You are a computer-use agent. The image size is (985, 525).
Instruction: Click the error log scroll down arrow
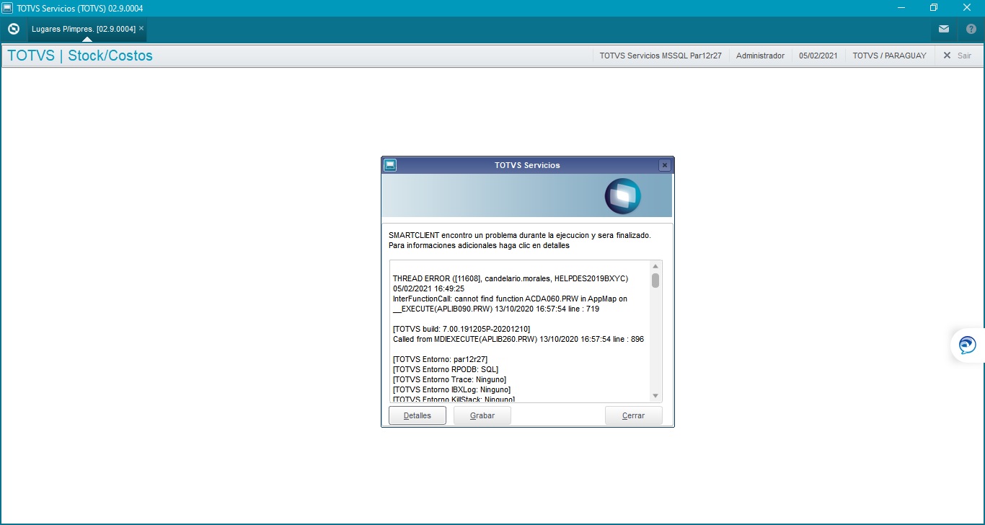pyautogui.click(x=655, y=395)
